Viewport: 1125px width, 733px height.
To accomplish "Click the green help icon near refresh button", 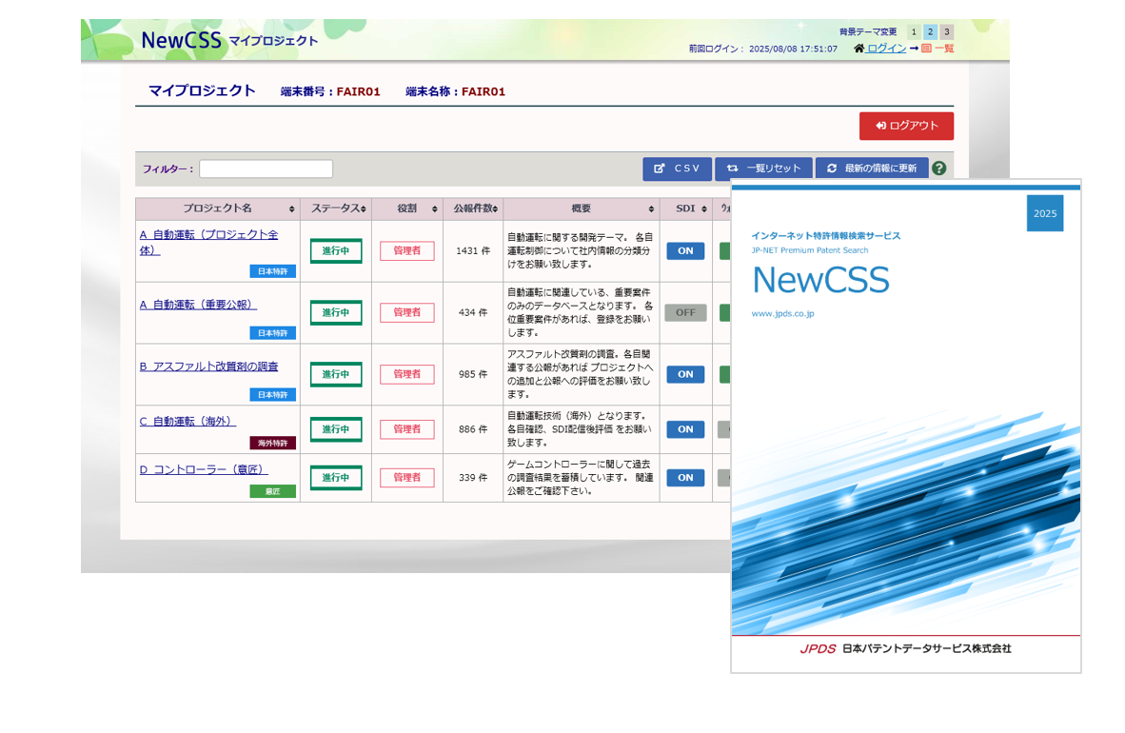I will pyautogui.click(x=939, y=168).
